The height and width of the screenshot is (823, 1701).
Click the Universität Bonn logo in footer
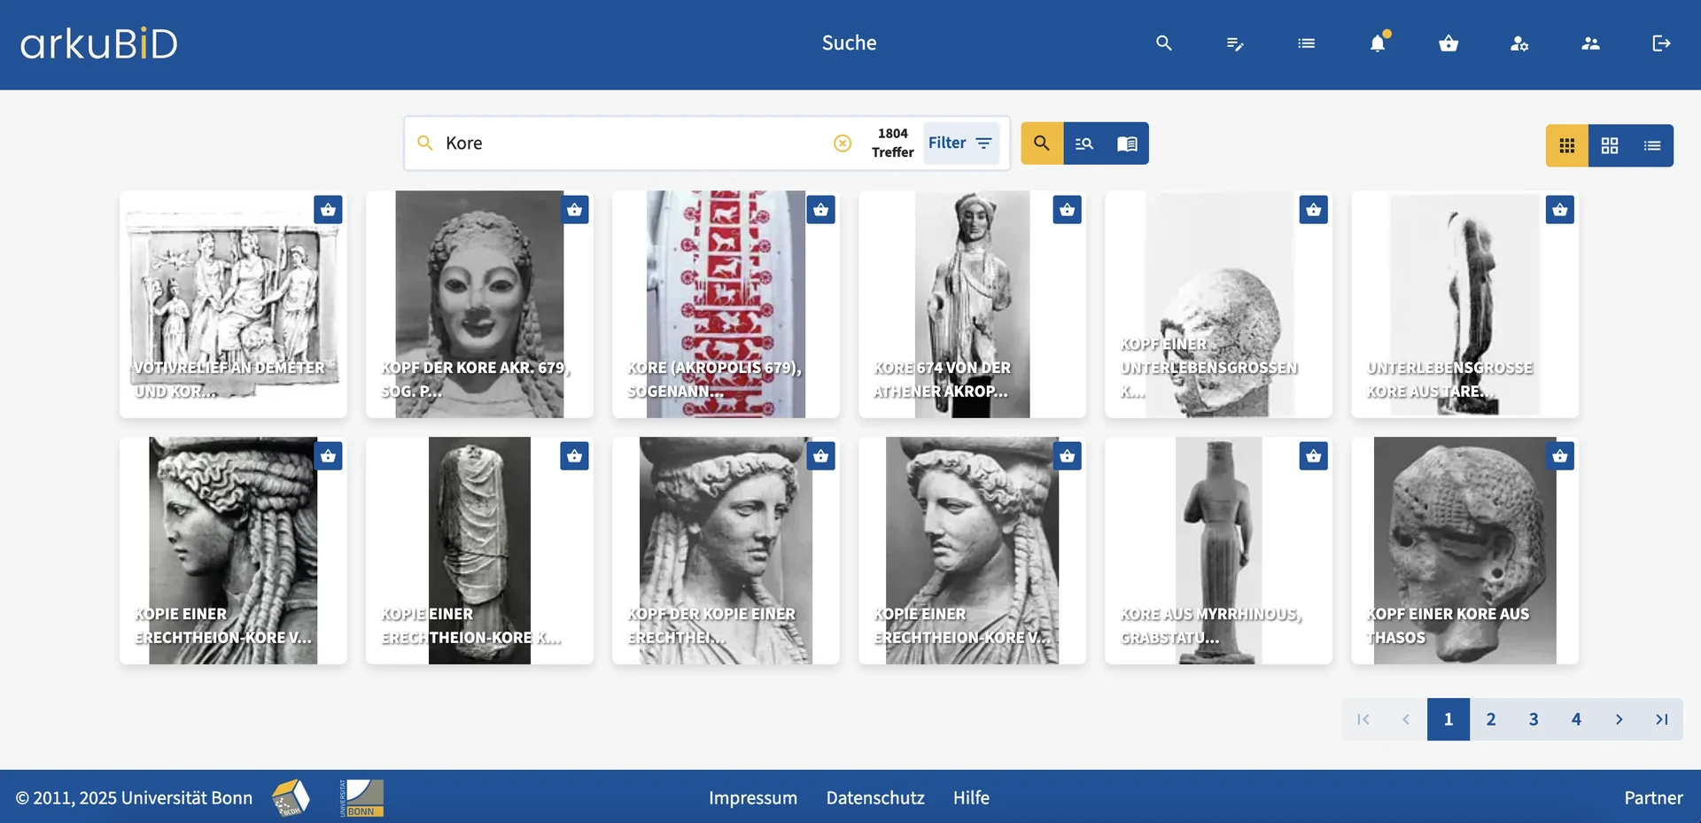(x=361, y=798)
